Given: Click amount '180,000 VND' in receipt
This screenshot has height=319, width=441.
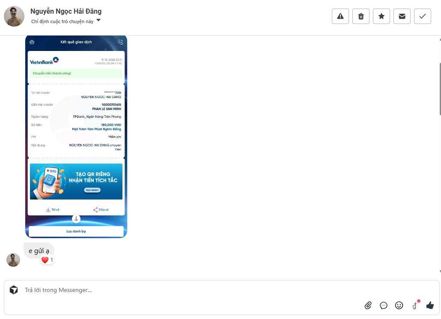Looking at the screenshot, I should tap(111, 125).
